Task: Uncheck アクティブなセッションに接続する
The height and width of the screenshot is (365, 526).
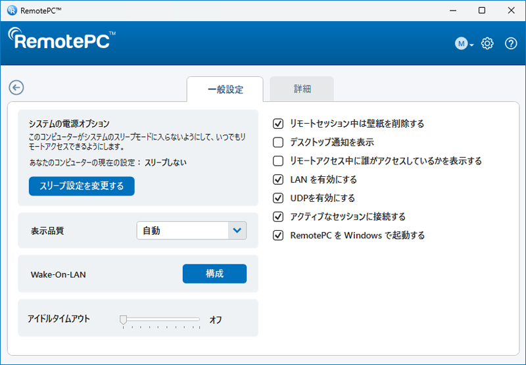Action: [278, 217]
